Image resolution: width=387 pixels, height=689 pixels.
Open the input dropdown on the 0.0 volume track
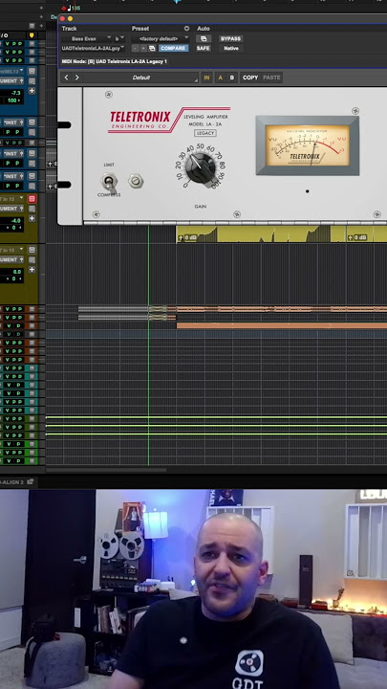point(12,250)
